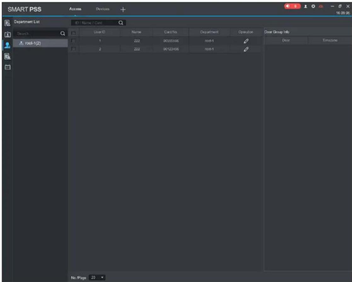352x282 pixels.
Task: Add a new tab with plus button
Action: [123, 9]
